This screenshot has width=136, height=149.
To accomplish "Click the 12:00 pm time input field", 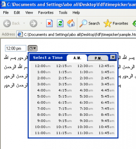I will [x=16, y=48].
